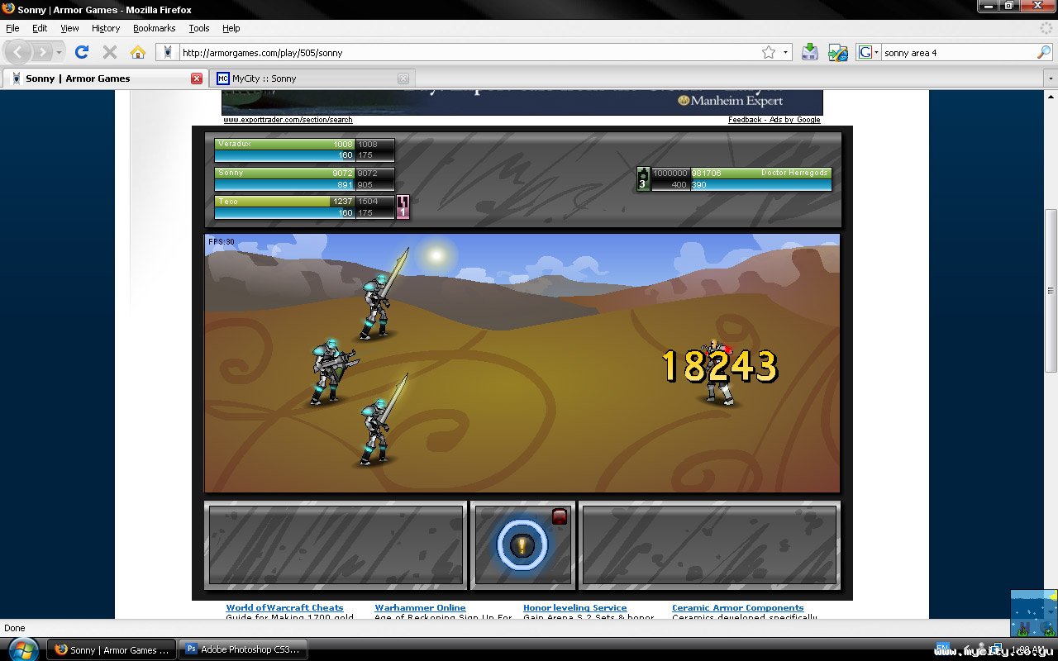Screen dimensions: 1058x661
Task: Click the small red button above the ability ring
Action: tap(560, 516)
